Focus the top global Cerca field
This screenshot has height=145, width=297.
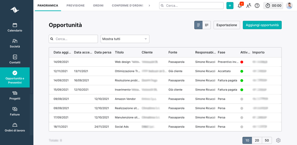pyautogui.click(x=191, y=6)
